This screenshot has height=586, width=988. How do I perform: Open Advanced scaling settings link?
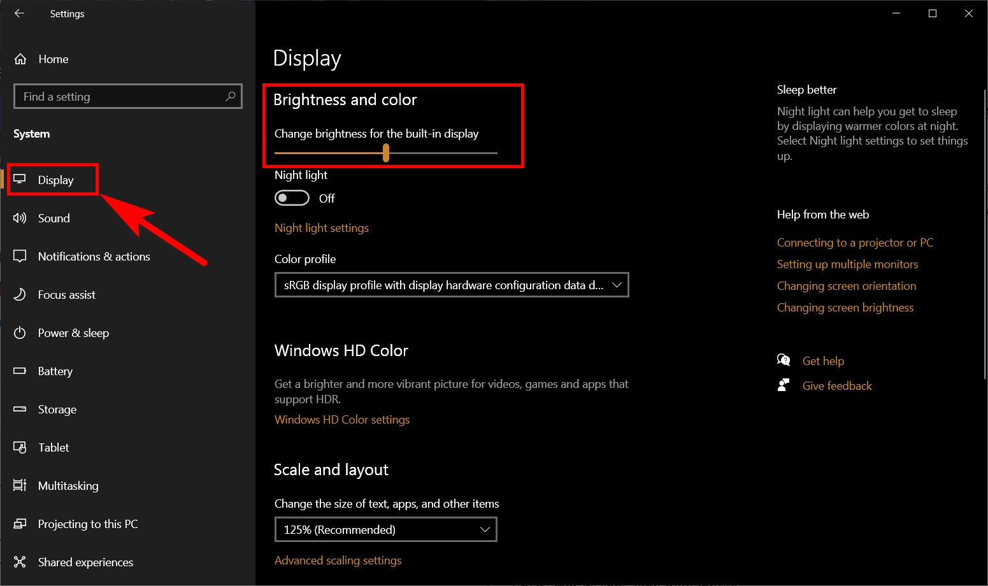338,561
